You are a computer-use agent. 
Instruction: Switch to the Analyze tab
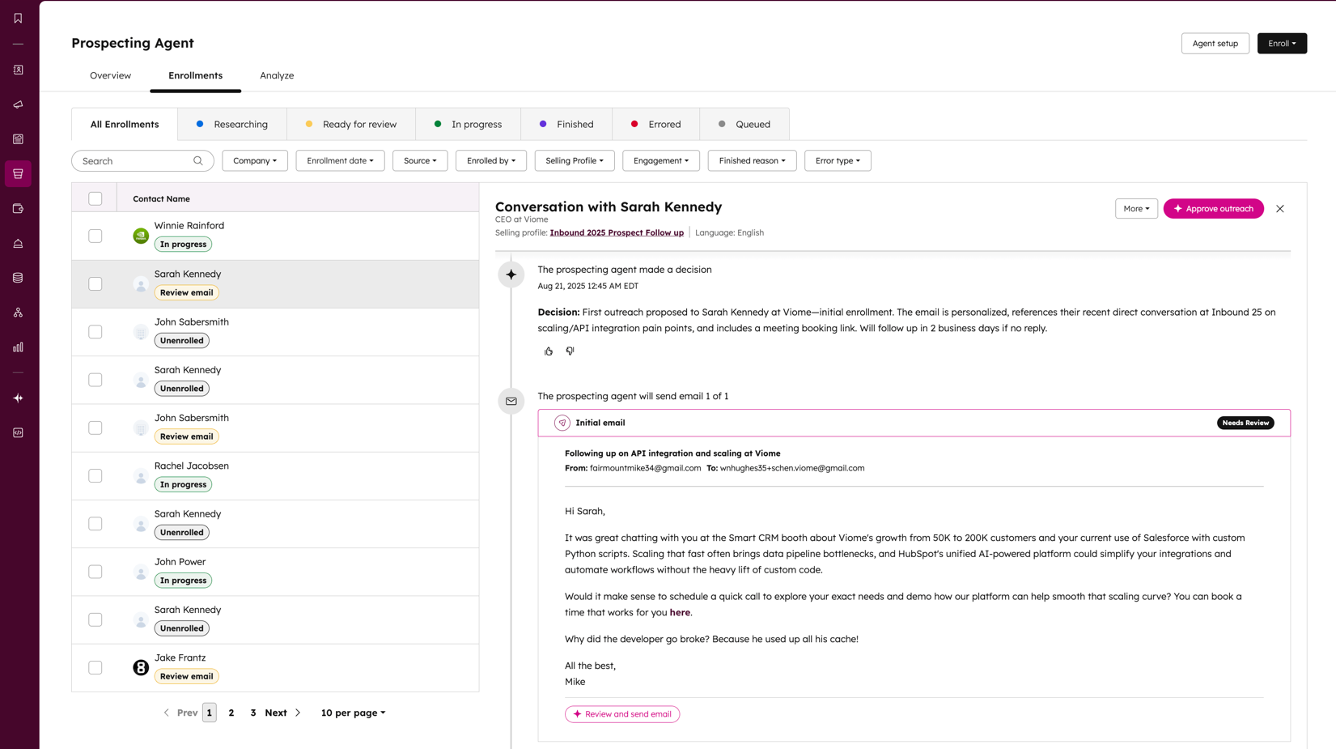[277, 75]
